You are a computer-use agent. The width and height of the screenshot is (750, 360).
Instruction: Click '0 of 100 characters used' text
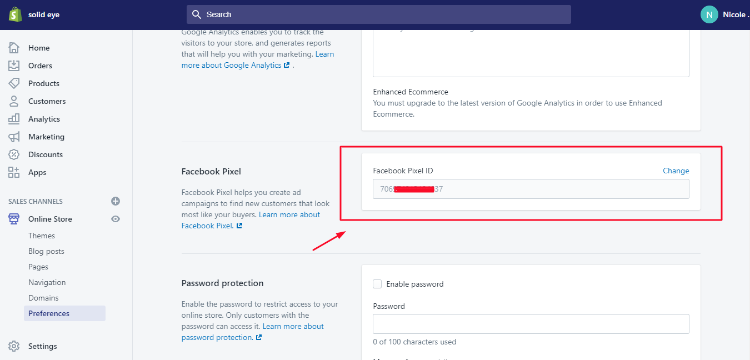414,342
